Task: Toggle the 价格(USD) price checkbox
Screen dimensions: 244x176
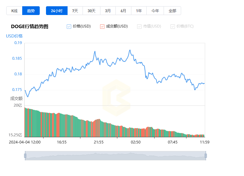Action: 69,27
